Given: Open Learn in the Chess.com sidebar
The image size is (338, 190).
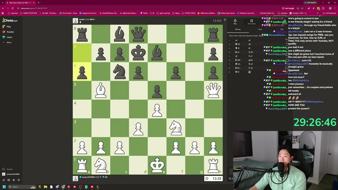Looking at the screenshot, I should [x=7, y=37].
